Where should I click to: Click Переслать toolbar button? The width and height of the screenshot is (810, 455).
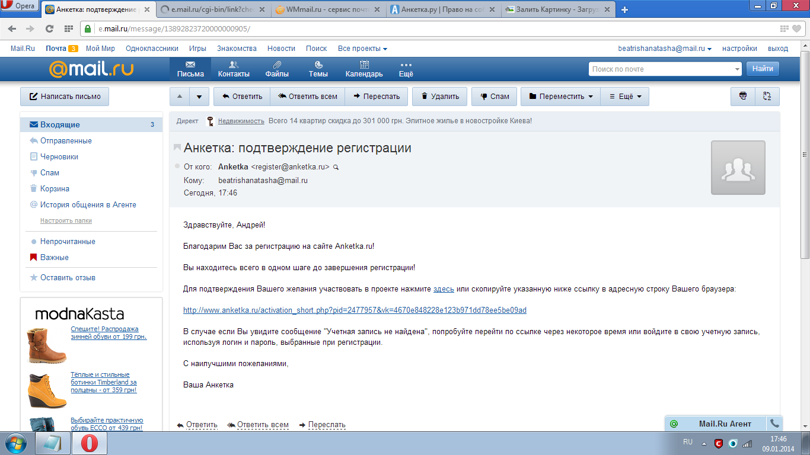(x=377, y=97)
